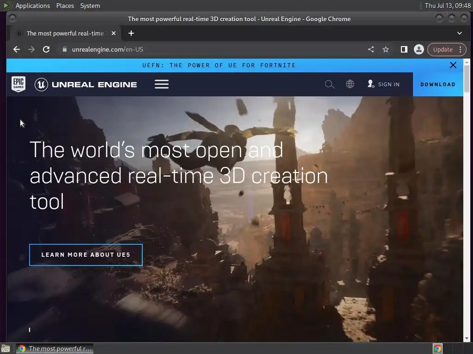Open a new browser tab
473x354 pixels.
click(131, 33)
